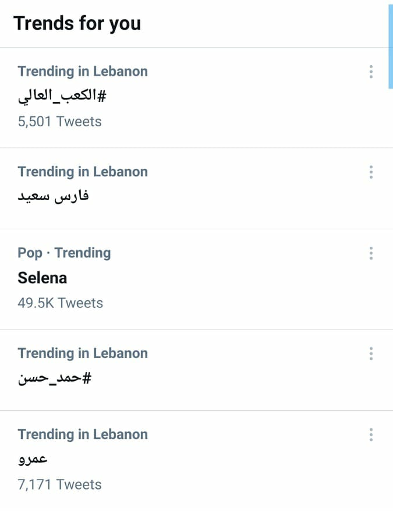Click the 7,171 Tweets count
Screen dimensions: 393x511
(x=60, y=485)
